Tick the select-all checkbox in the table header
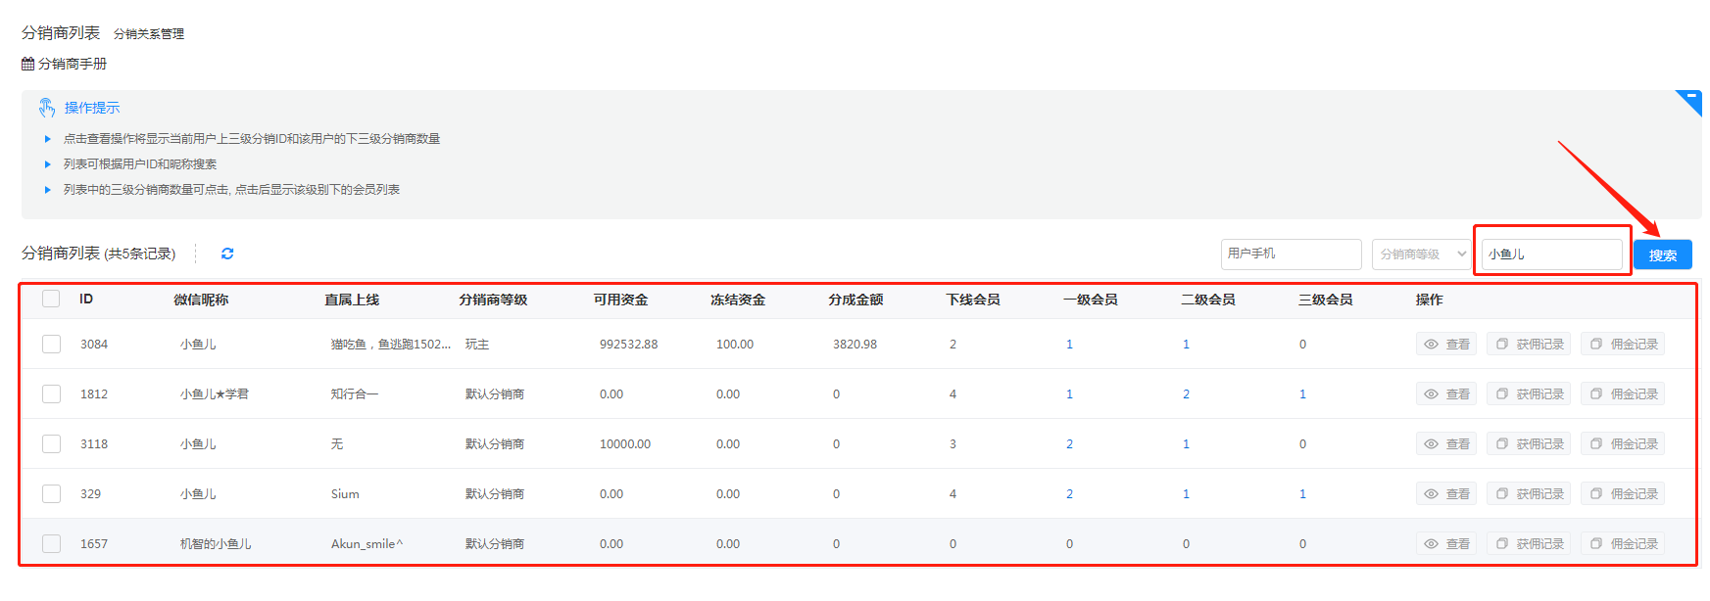The height and width of the screenshot is (601, 1710). pos(51,299)
